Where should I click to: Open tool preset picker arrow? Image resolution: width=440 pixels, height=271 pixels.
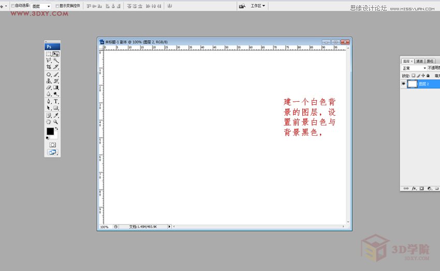click(x=6, y=6)
